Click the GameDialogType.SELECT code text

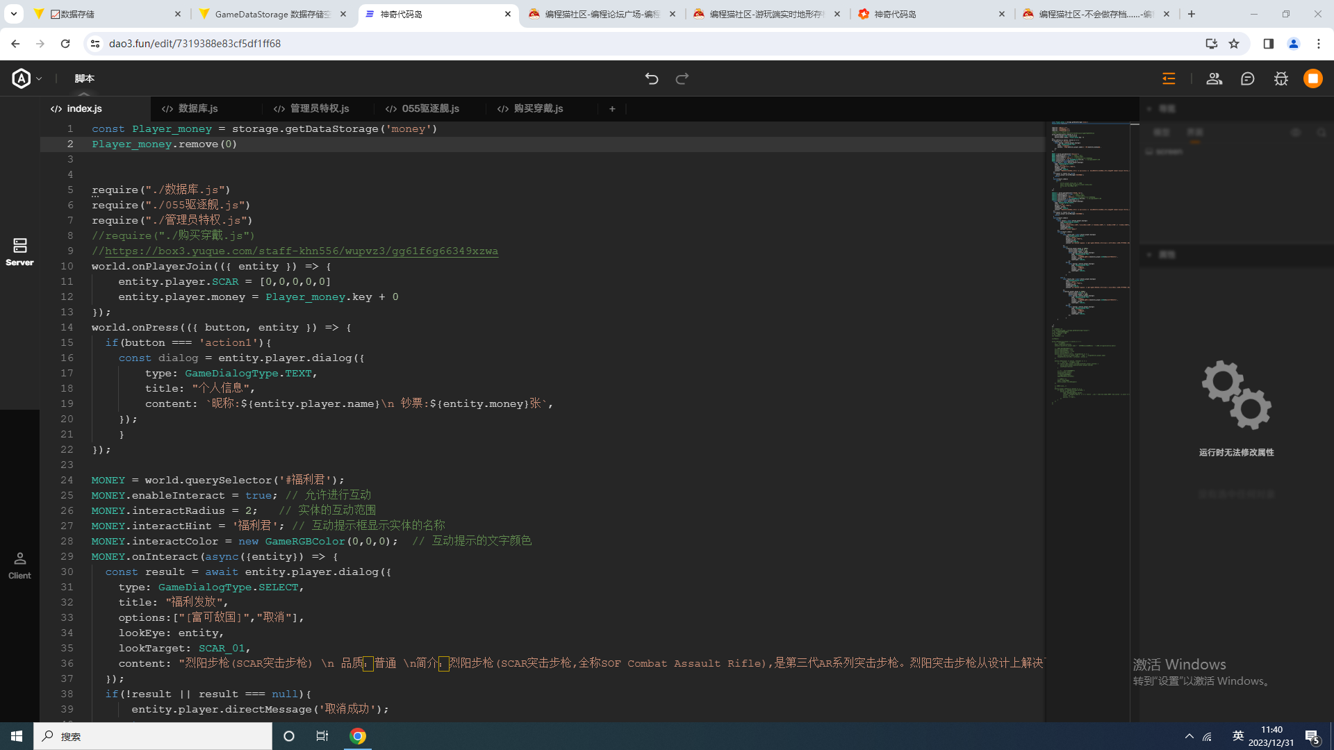[229, 587]
